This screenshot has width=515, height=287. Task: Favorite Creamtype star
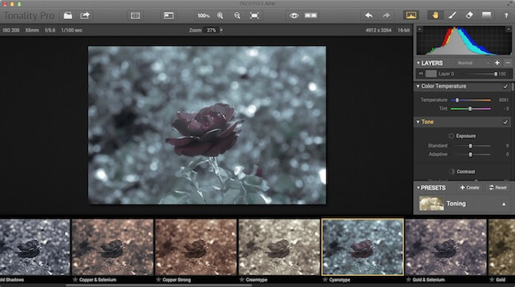click(242, 280)
